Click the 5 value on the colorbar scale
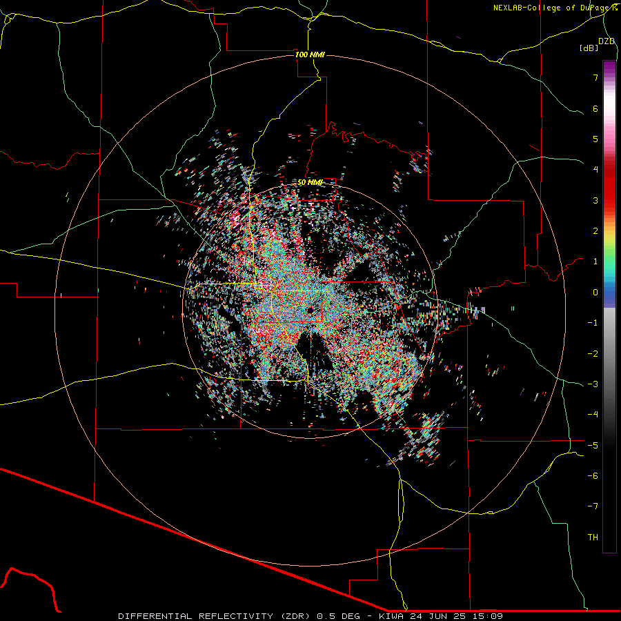The image size is (621, 621). [595, 139]
